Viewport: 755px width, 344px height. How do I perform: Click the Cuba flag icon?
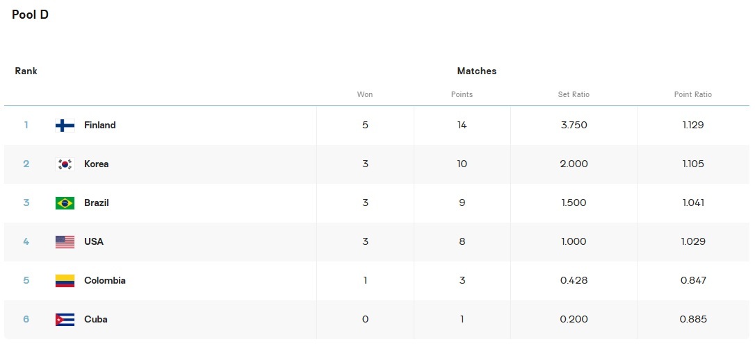65,320
